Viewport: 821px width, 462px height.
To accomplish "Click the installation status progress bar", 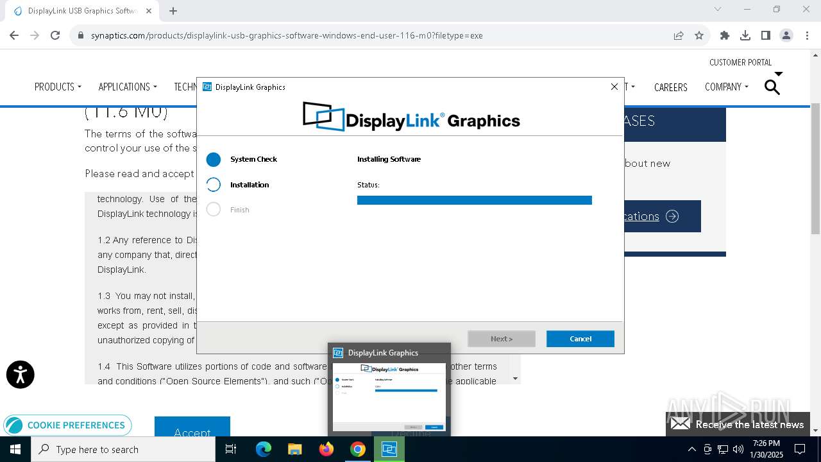I will point(475,200).
